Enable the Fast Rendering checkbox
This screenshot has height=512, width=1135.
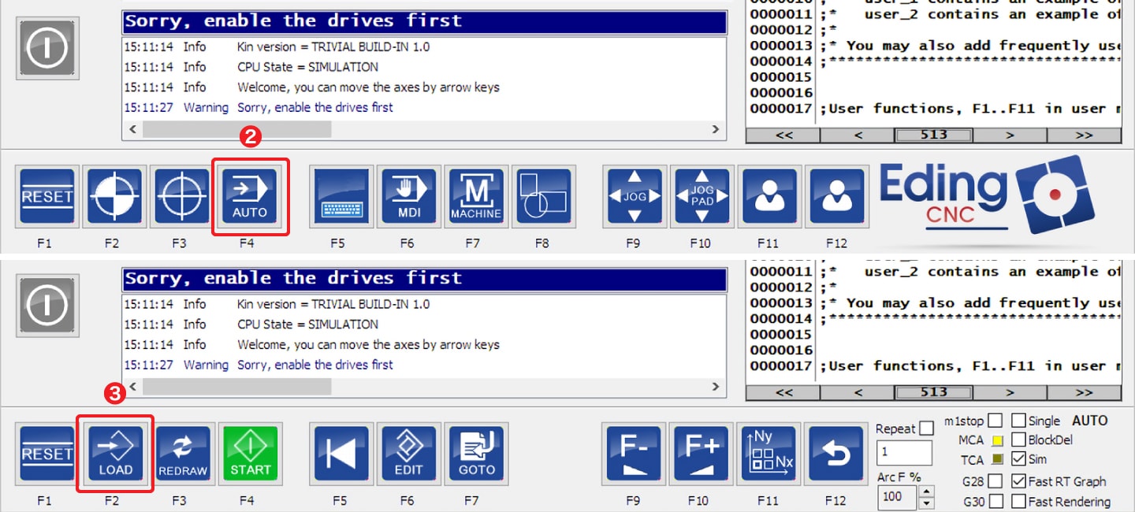[x=1018, y=501]
